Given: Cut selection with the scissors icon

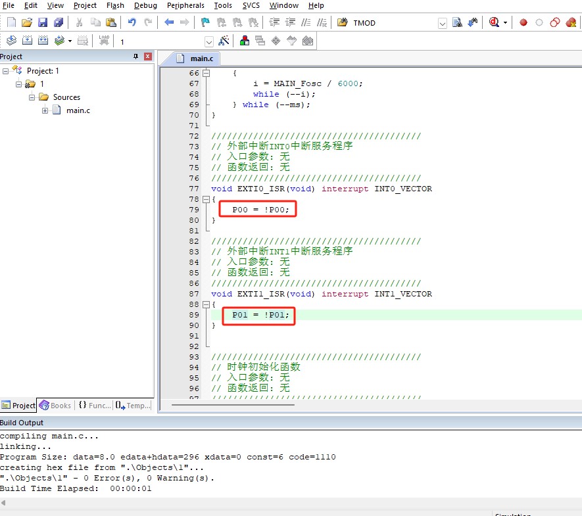Looking at the screenshot, I should [x=79, y=22].
